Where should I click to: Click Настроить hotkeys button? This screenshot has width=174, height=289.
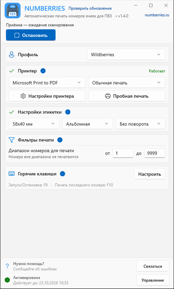tap(150, 174)
